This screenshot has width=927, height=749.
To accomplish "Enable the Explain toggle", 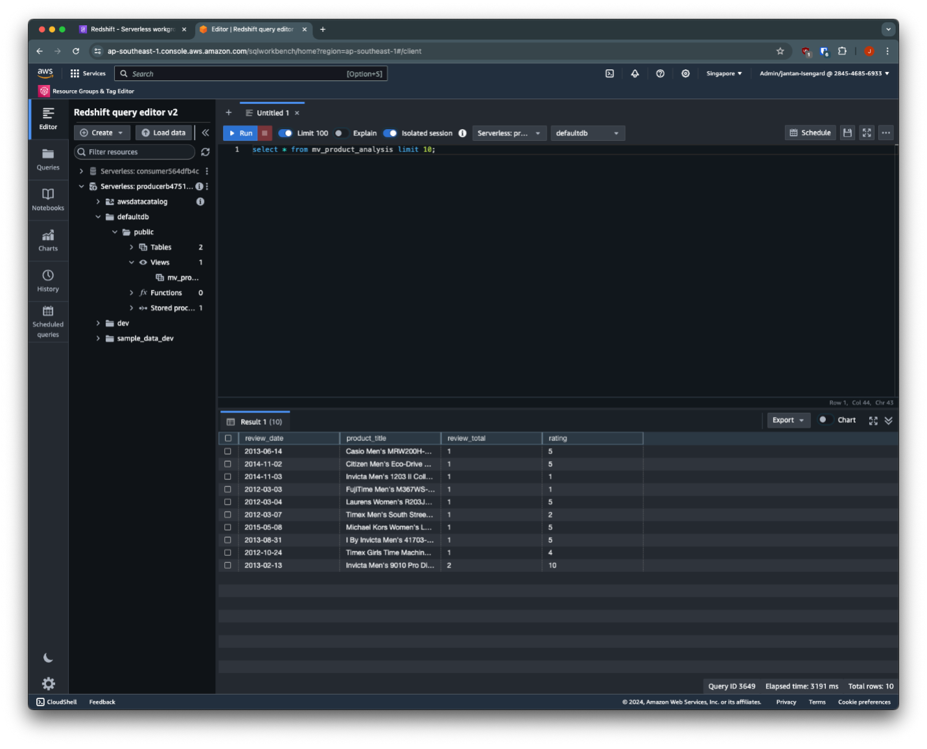I will [x=340, y=133].
